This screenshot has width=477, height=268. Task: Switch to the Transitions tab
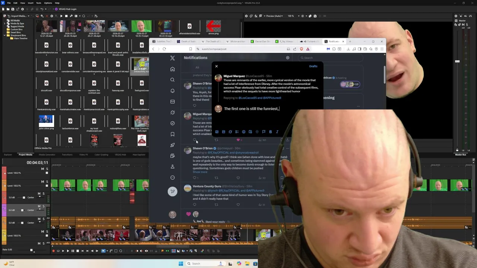click(67, 155)
